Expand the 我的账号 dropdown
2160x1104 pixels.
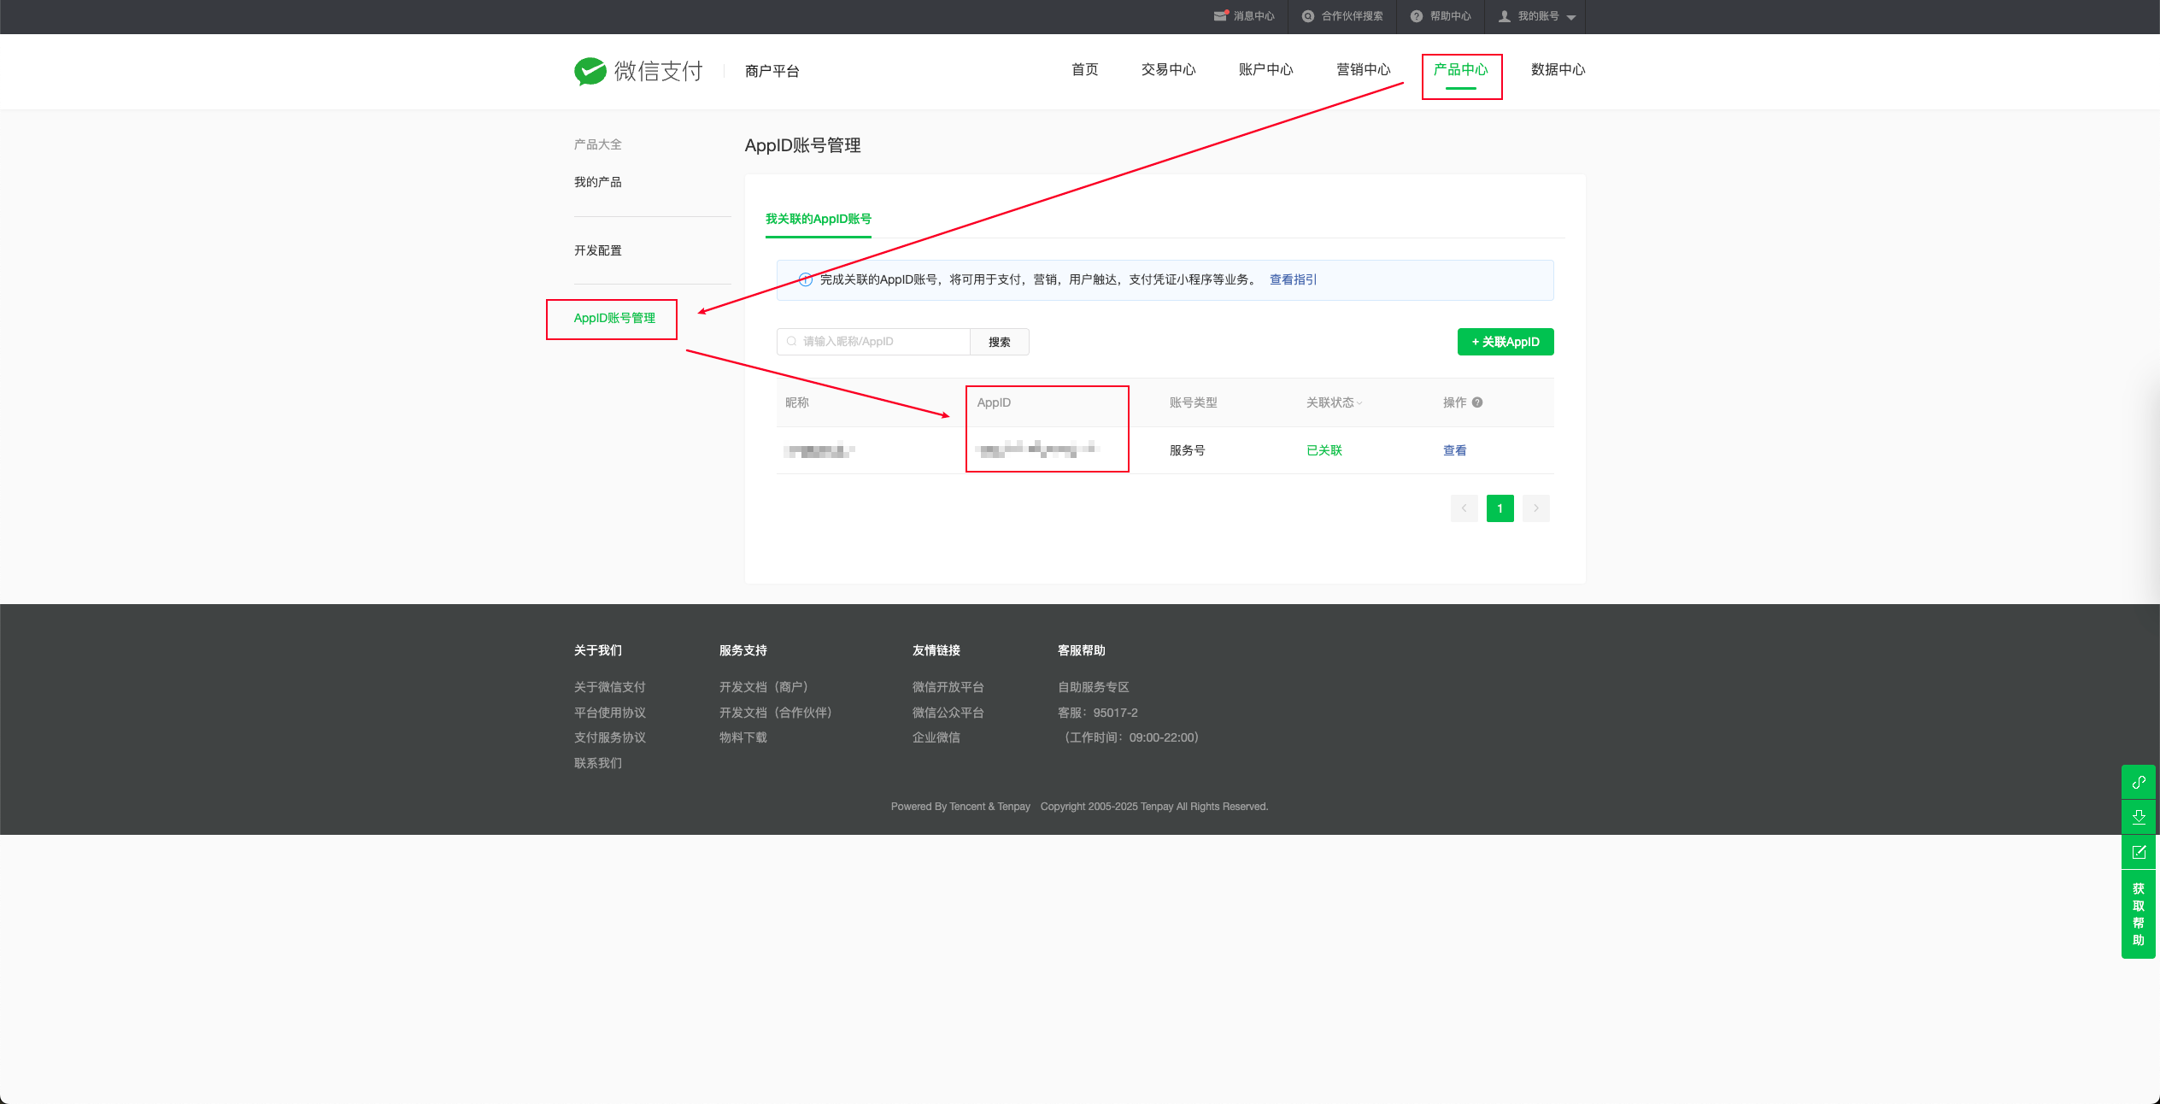point(1570,17)
